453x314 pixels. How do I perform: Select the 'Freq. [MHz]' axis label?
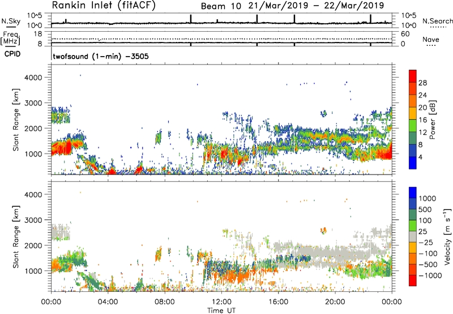[11, 38]
